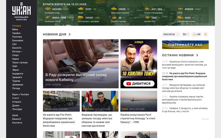Click the tanks losses icon
This screenshot has width=221, height=138.
[x=81, y=9]
